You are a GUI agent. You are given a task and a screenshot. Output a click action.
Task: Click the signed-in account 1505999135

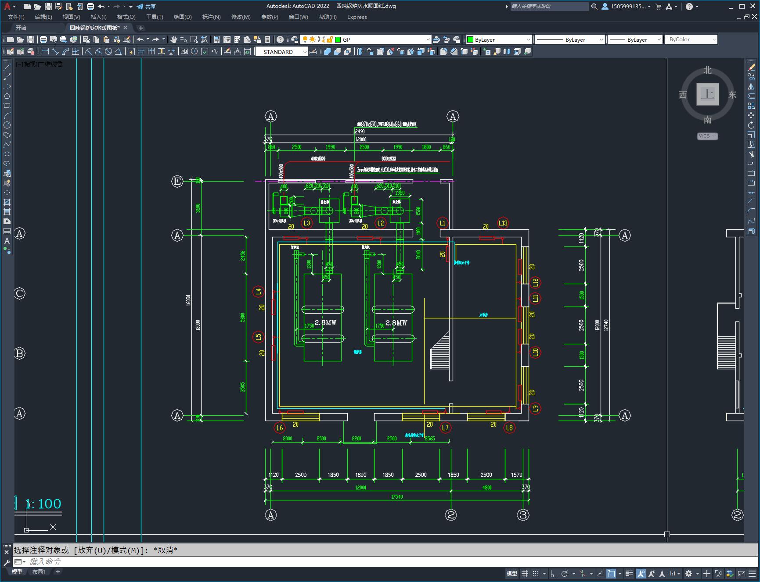[626, 7]
